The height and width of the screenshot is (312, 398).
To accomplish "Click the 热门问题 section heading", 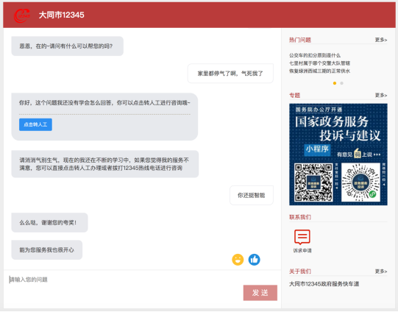I will click(x=300, y=40).
